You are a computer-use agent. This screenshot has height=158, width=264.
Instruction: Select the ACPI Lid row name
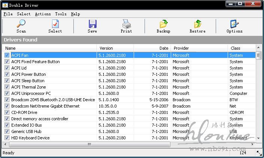pyautogui.click(x=19, y=68)
